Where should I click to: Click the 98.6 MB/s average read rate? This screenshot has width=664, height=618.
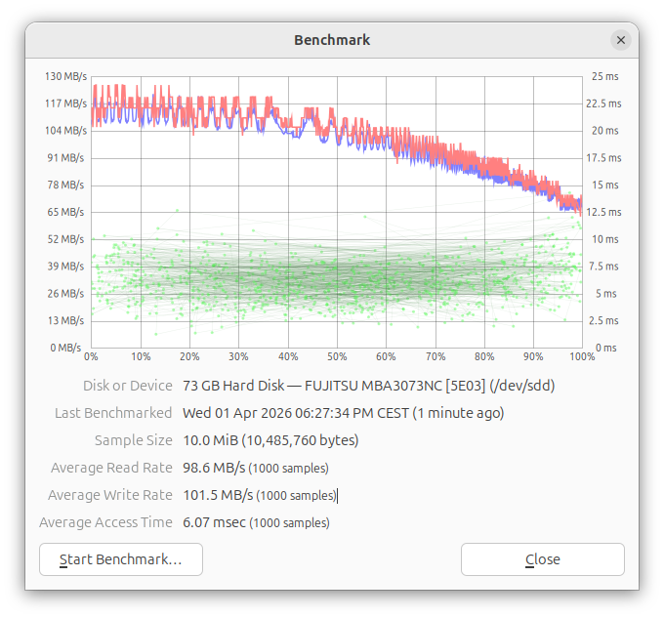pos(214,468)
